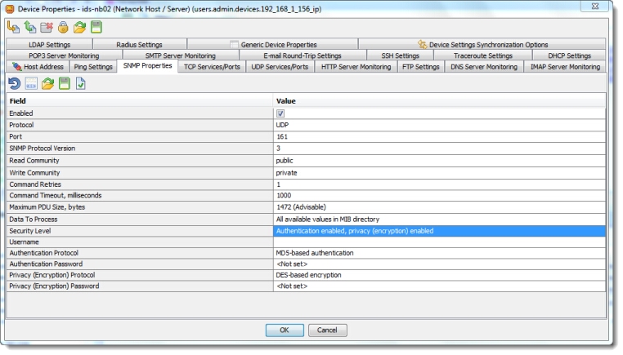The height and width of the screenshot is (355, 623).
Task: Click the green floppy disk save icon in top toolbar
Action: coord(96,28)
